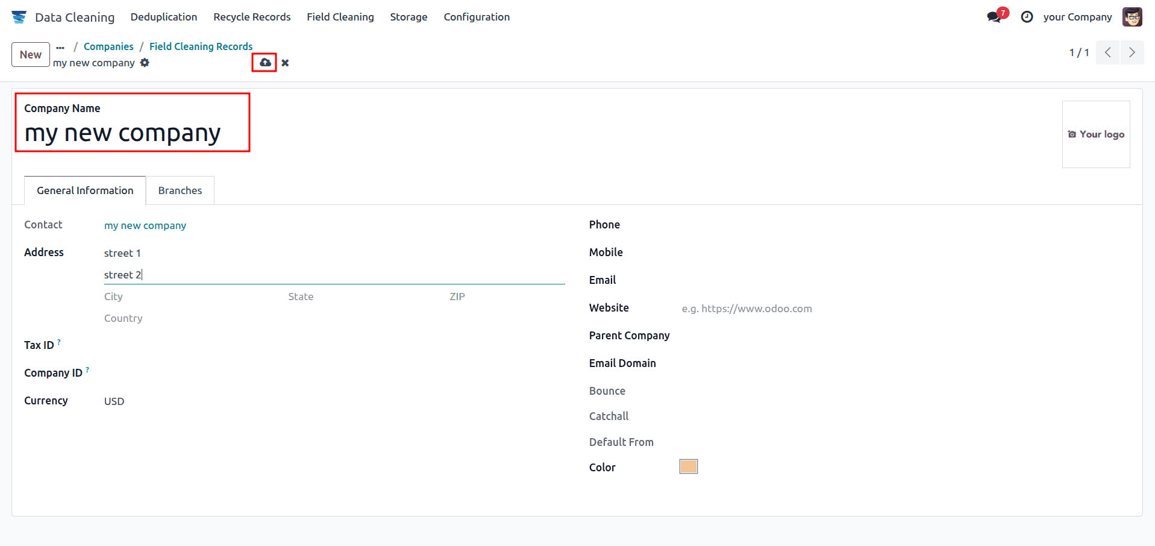Switch to the Branches tab
The height and width of the screenshot is (546, 1155).
tap(180, 190)
